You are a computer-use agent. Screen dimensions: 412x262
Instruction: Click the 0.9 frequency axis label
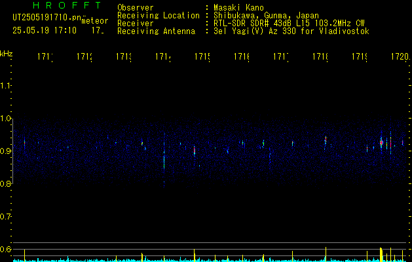(5, 151)
